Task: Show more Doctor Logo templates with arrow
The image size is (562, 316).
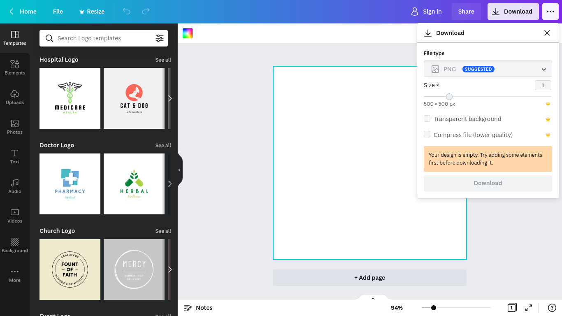Action: point(170,184)
